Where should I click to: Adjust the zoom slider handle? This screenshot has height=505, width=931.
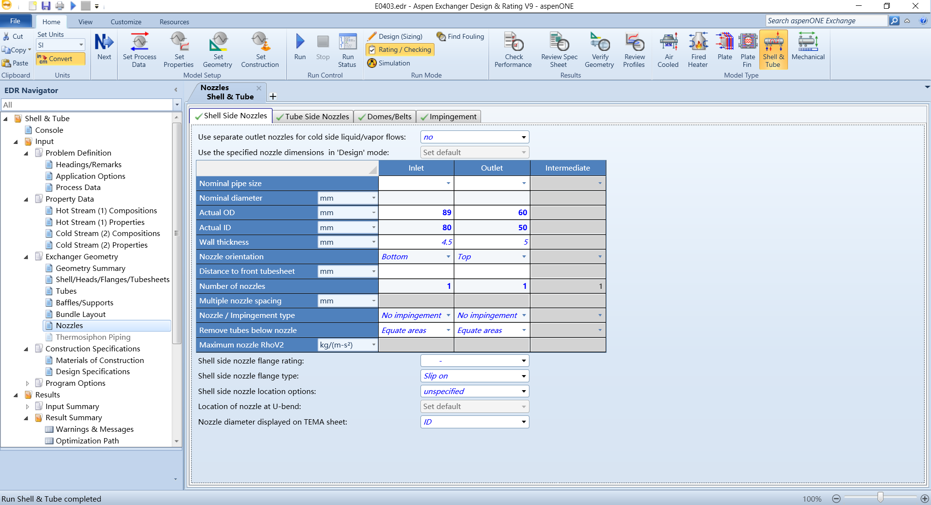pos(881,497)
